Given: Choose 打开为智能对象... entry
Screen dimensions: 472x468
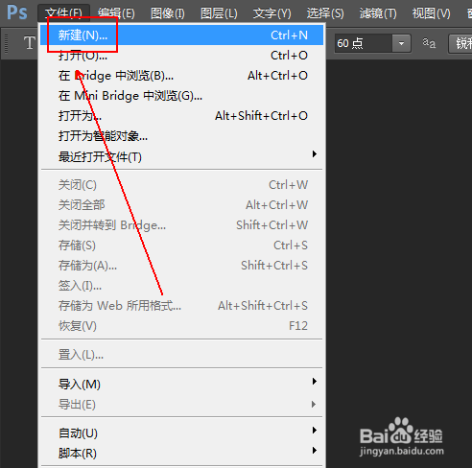Looking at the screenshot, I should 181,136.
